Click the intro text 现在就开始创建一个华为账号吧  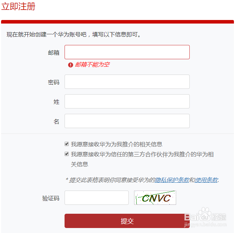[x=46, y=35]
